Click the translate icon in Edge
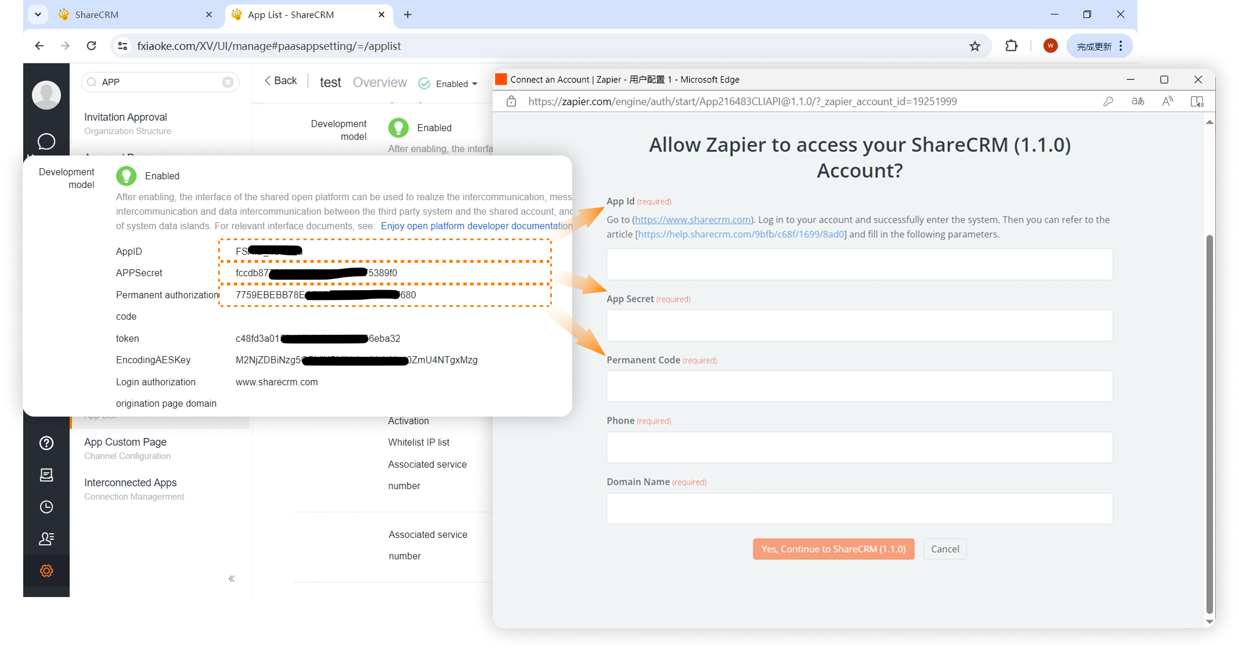The height and width of the screenshot is (651, 1239). point(1138,102)
